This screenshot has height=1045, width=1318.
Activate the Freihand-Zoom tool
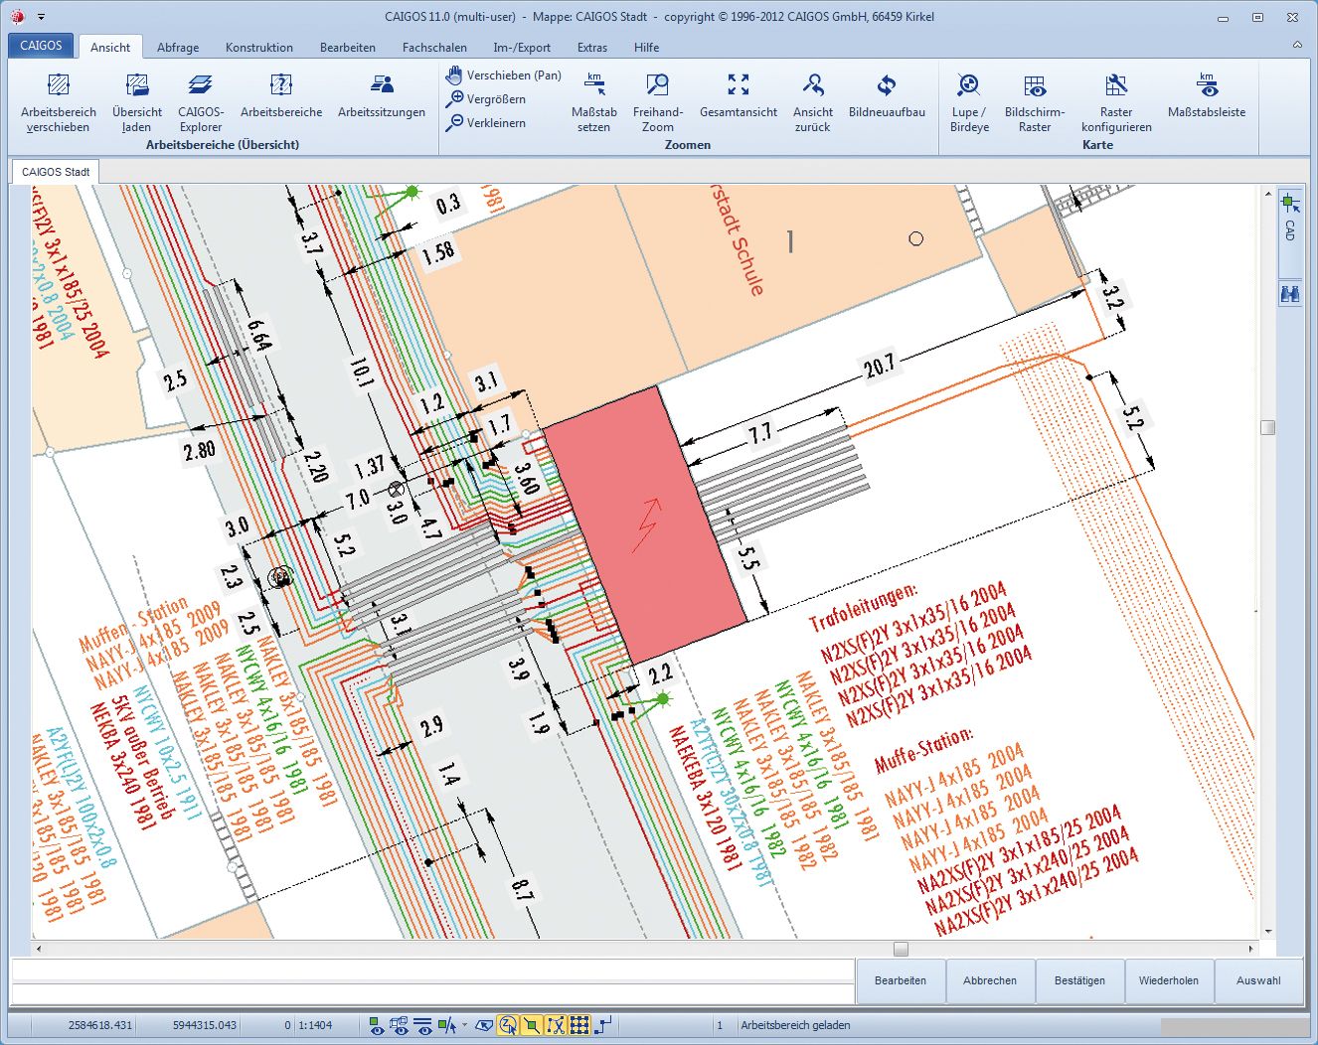(x=657, y=86)
